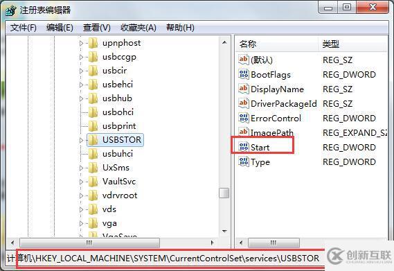Expand the usbhub tree node
This screenshot has height=271, width=394.
point(81,98)
